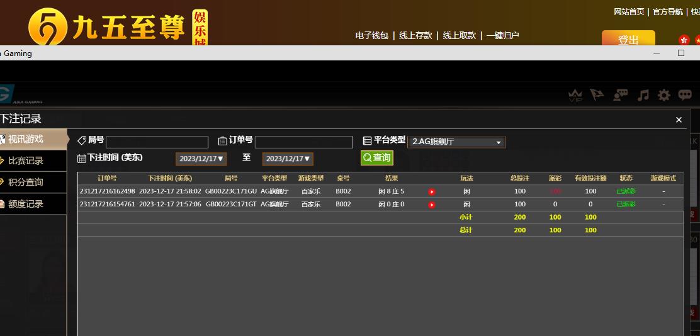Open the 额度记录 tab
This screenshot has height=336, width=700.
[x=33, y=204]
